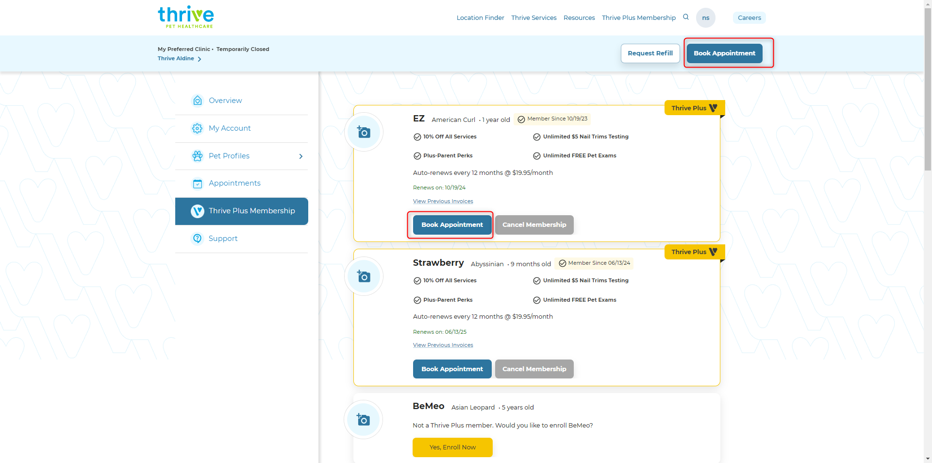Click EZ's Member Since check icon
The width and height of the screenshot is (932, 463).
(x=521, y=120)
